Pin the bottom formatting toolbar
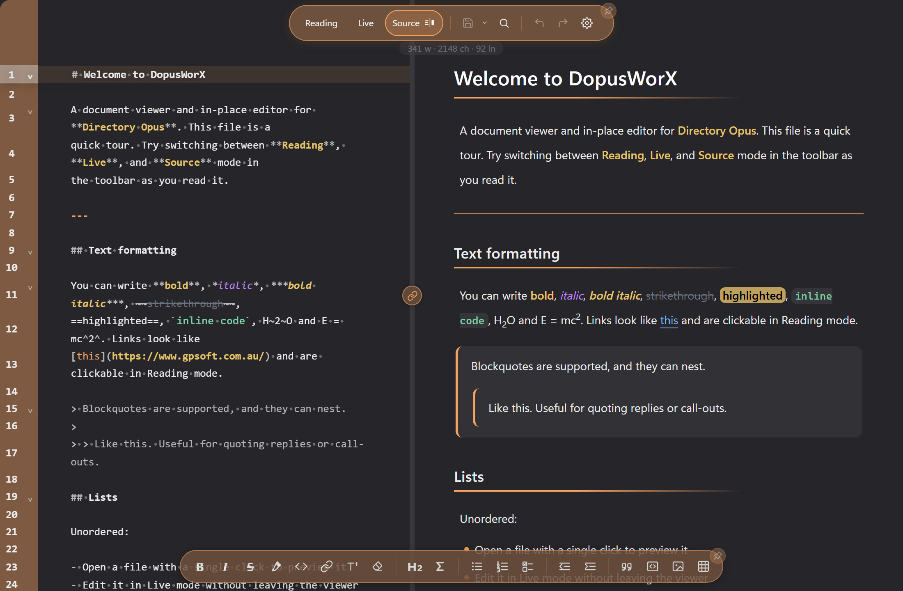Screen dimensions: 903x591 pos(717,556)
